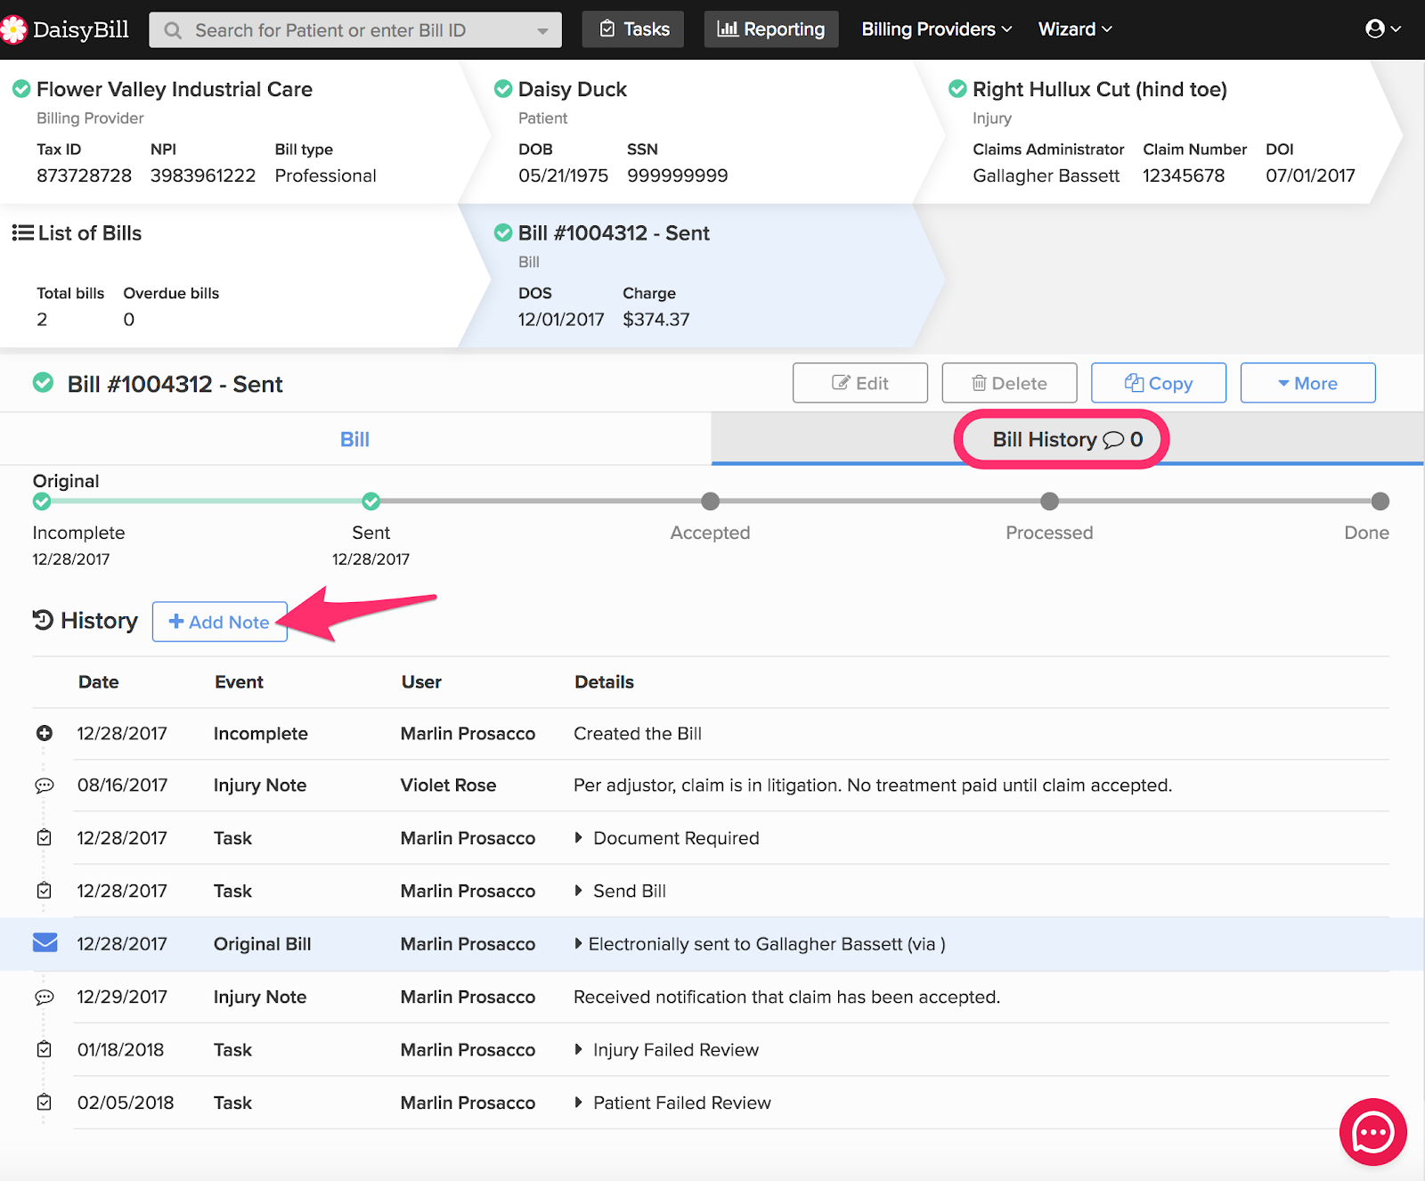Click the '12345678' claim number value
Viewport: 1425px width, 1181px height.
coord(1184,175)
